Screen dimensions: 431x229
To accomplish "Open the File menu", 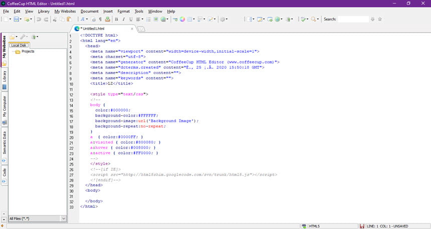I will tap(6, 11).
